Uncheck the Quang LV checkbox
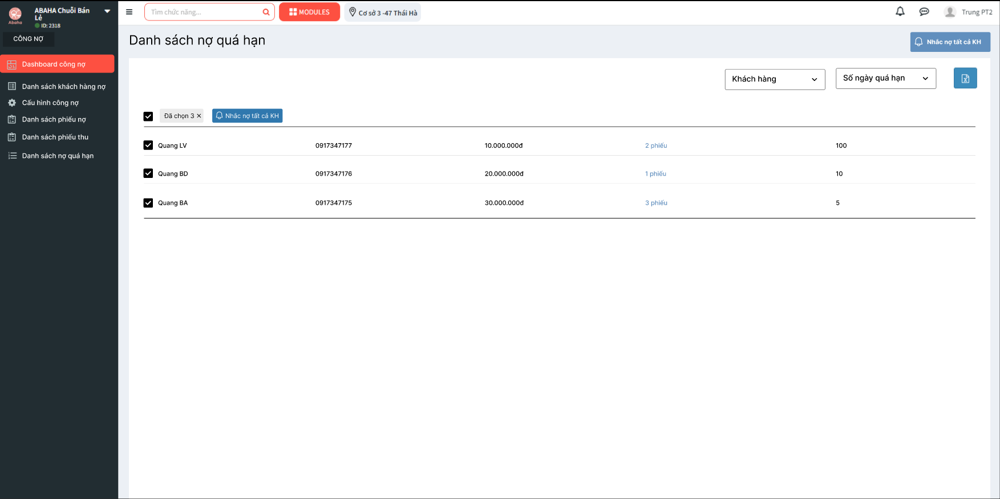The width and height of the screenshot is (1000, 499). coord(148,145)
